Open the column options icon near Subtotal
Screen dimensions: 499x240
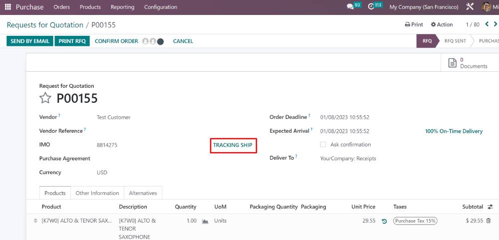point(491,207)
